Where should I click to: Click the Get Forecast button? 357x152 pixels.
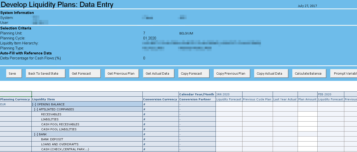[x=85, y=73]
